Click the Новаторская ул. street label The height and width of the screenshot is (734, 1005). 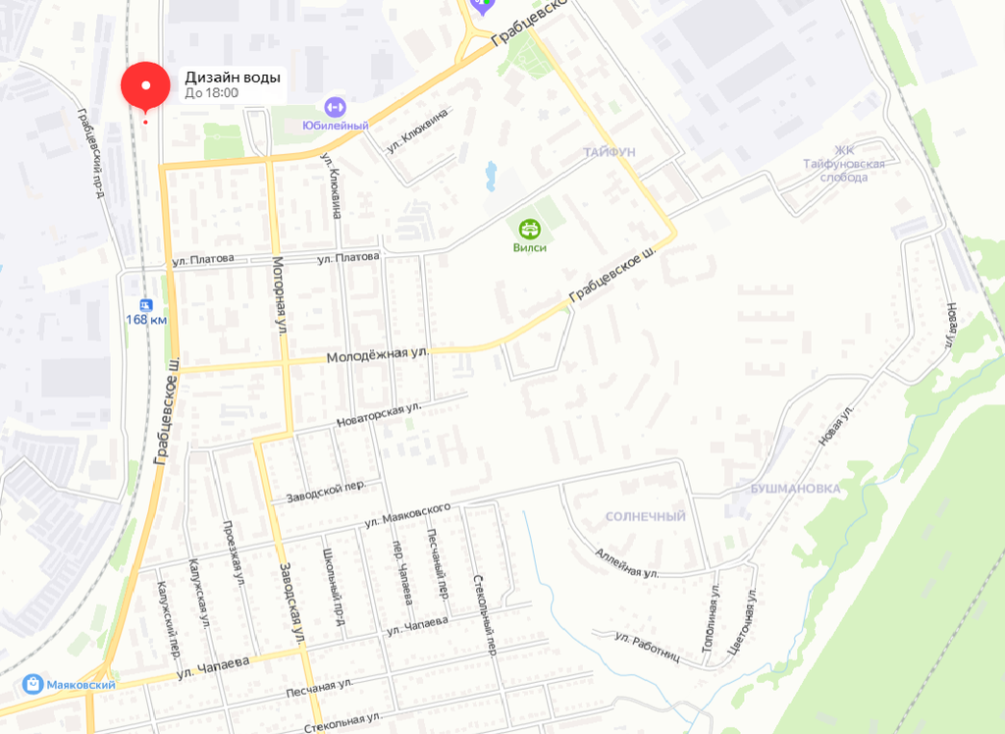point(380,415)
